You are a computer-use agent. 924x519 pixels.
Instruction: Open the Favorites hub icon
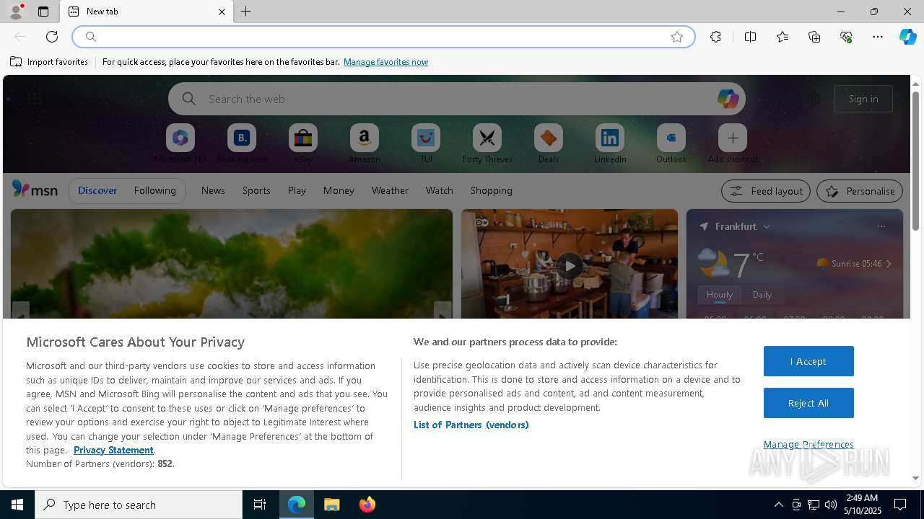coord(783,37)
